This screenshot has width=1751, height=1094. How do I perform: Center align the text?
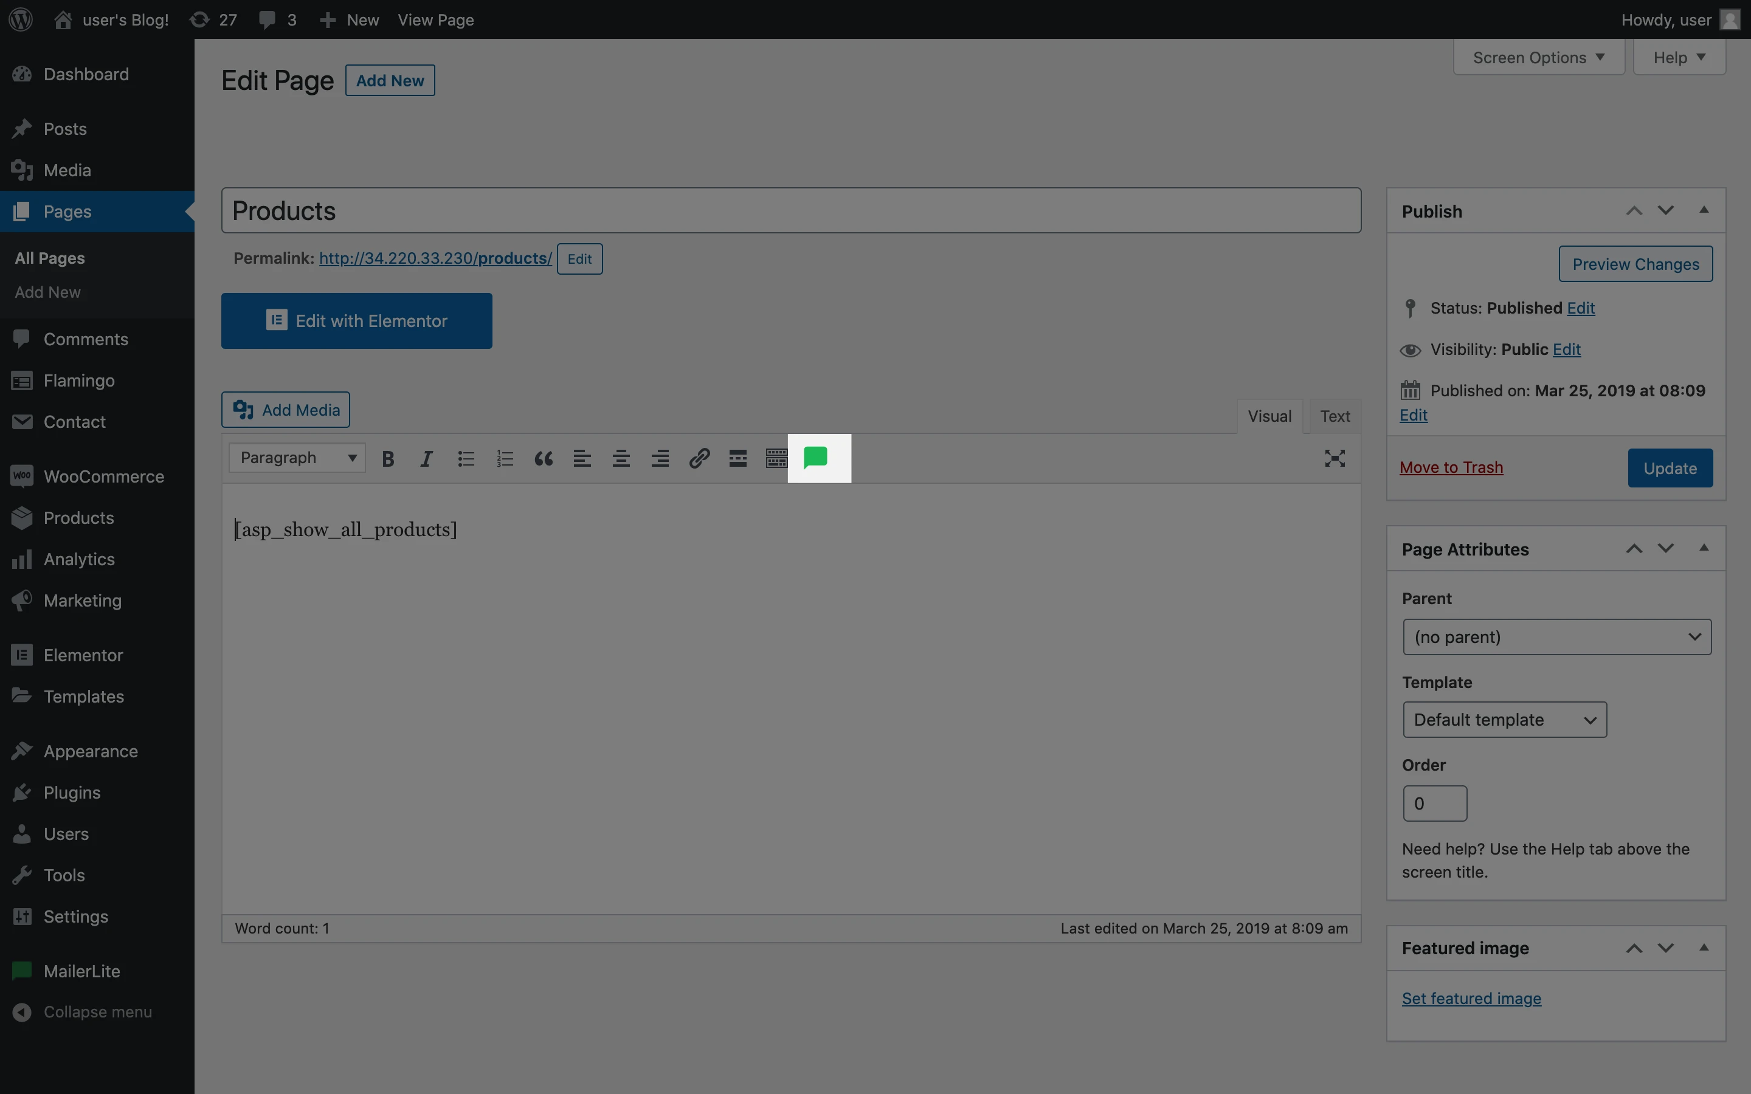[621, 458]
